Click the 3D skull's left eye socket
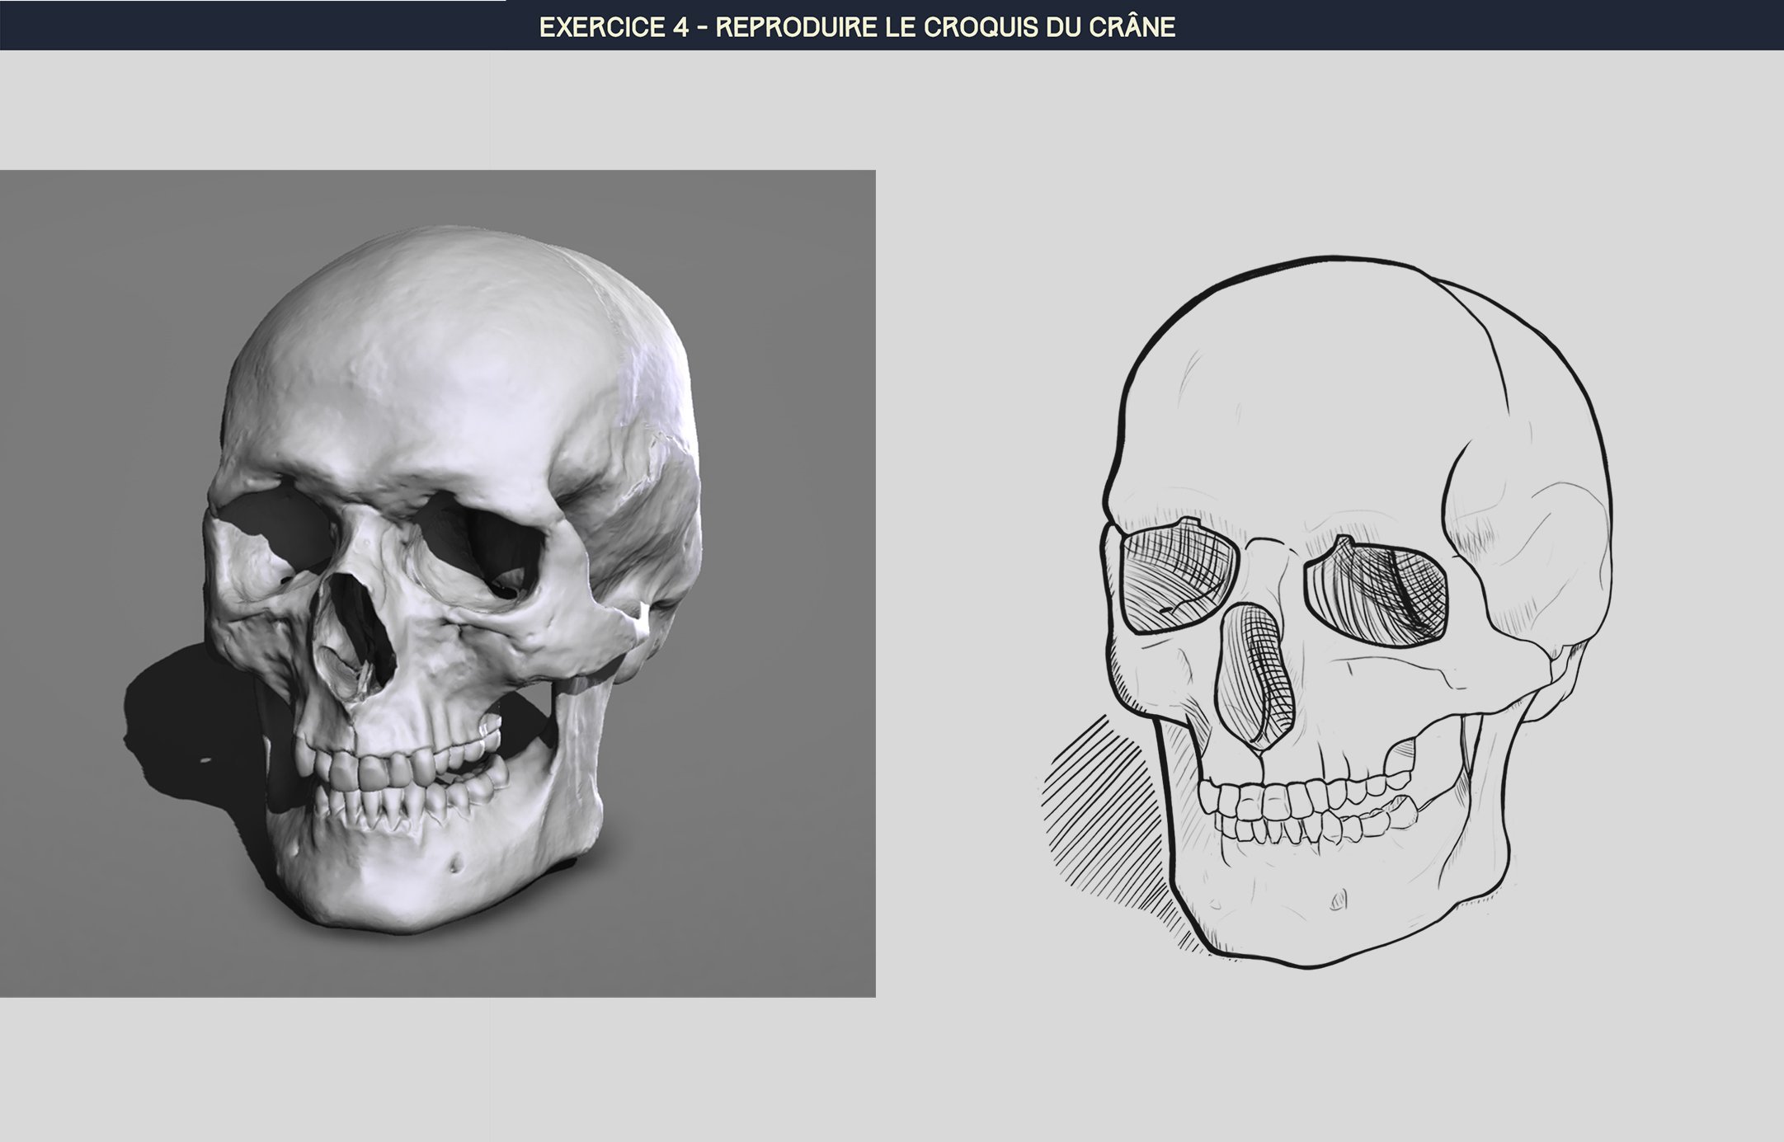 [x=279, y=528]
